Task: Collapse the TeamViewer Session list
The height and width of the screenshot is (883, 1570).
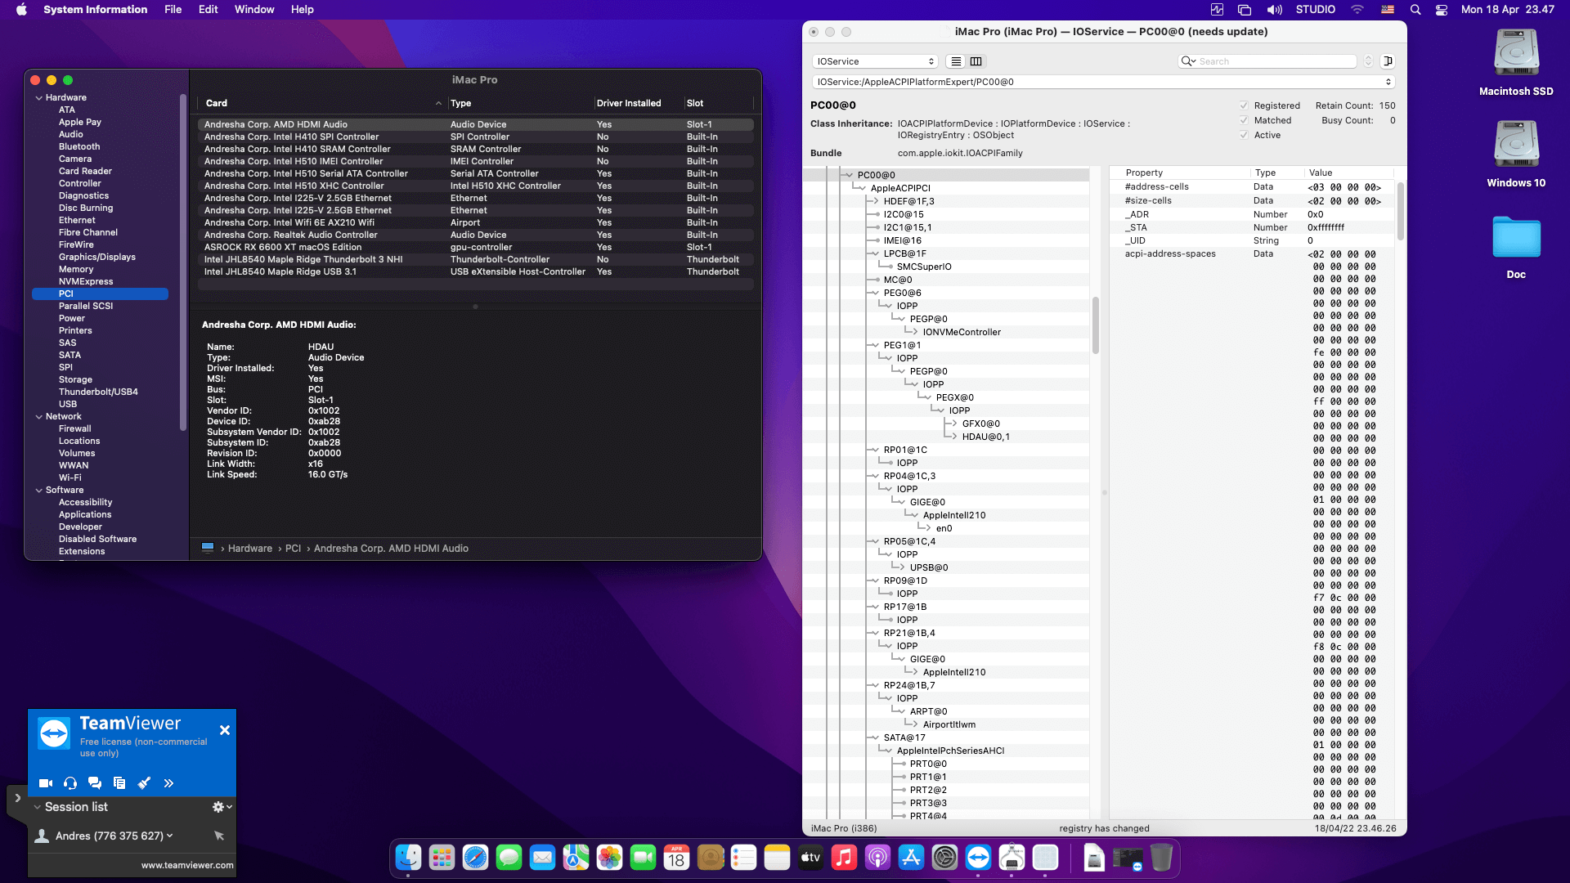Action: (37, 807)
